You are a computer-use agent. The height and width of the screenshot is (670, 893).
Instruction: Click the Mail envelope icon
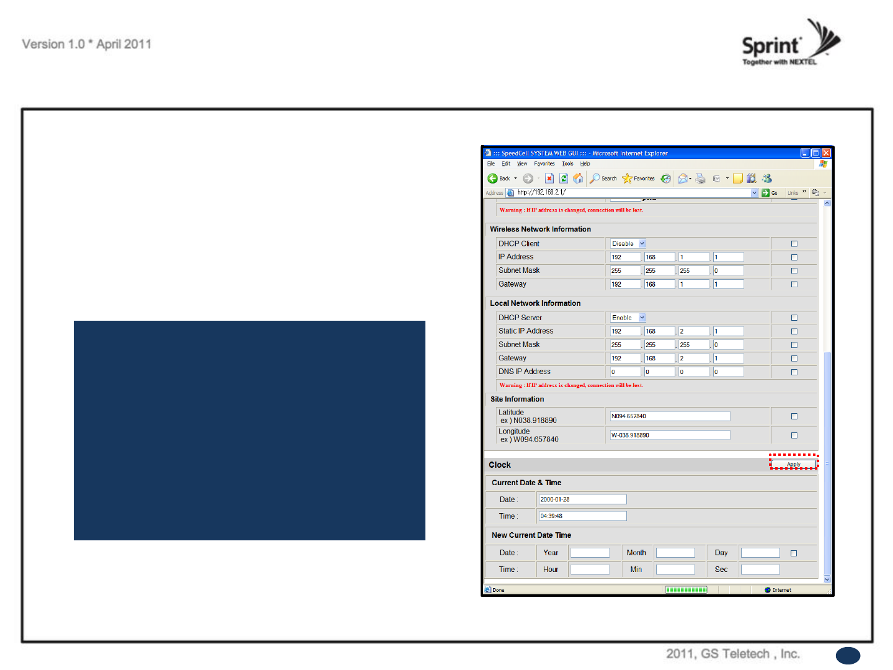(x=682, y=179)
